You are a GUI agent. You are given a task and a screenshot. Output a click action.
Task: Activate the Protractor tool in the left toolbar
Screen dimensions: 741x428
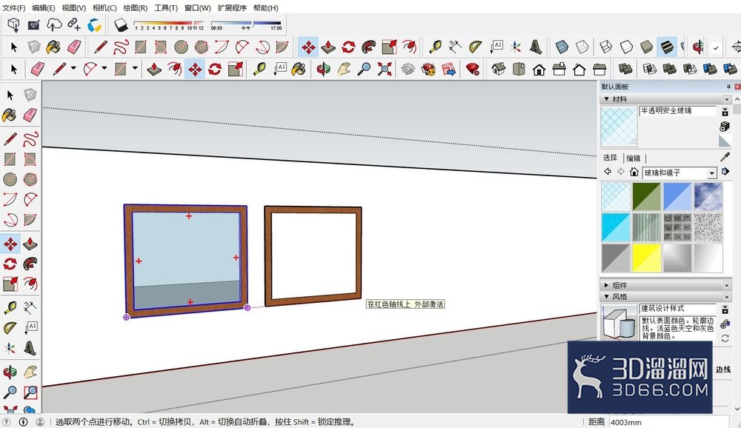click(10, 328)
